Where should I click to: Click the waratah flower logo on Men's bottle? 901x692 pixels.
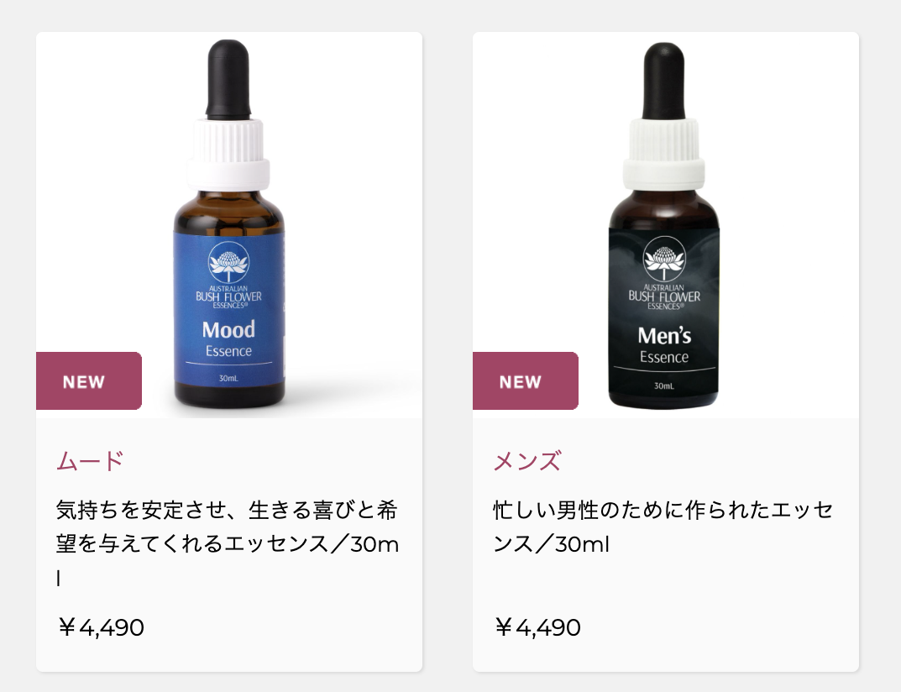click(664, 259)
